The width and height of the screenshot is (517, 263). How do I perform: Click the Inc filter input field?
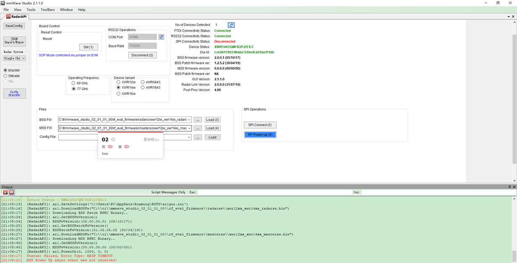pos(438,192)
